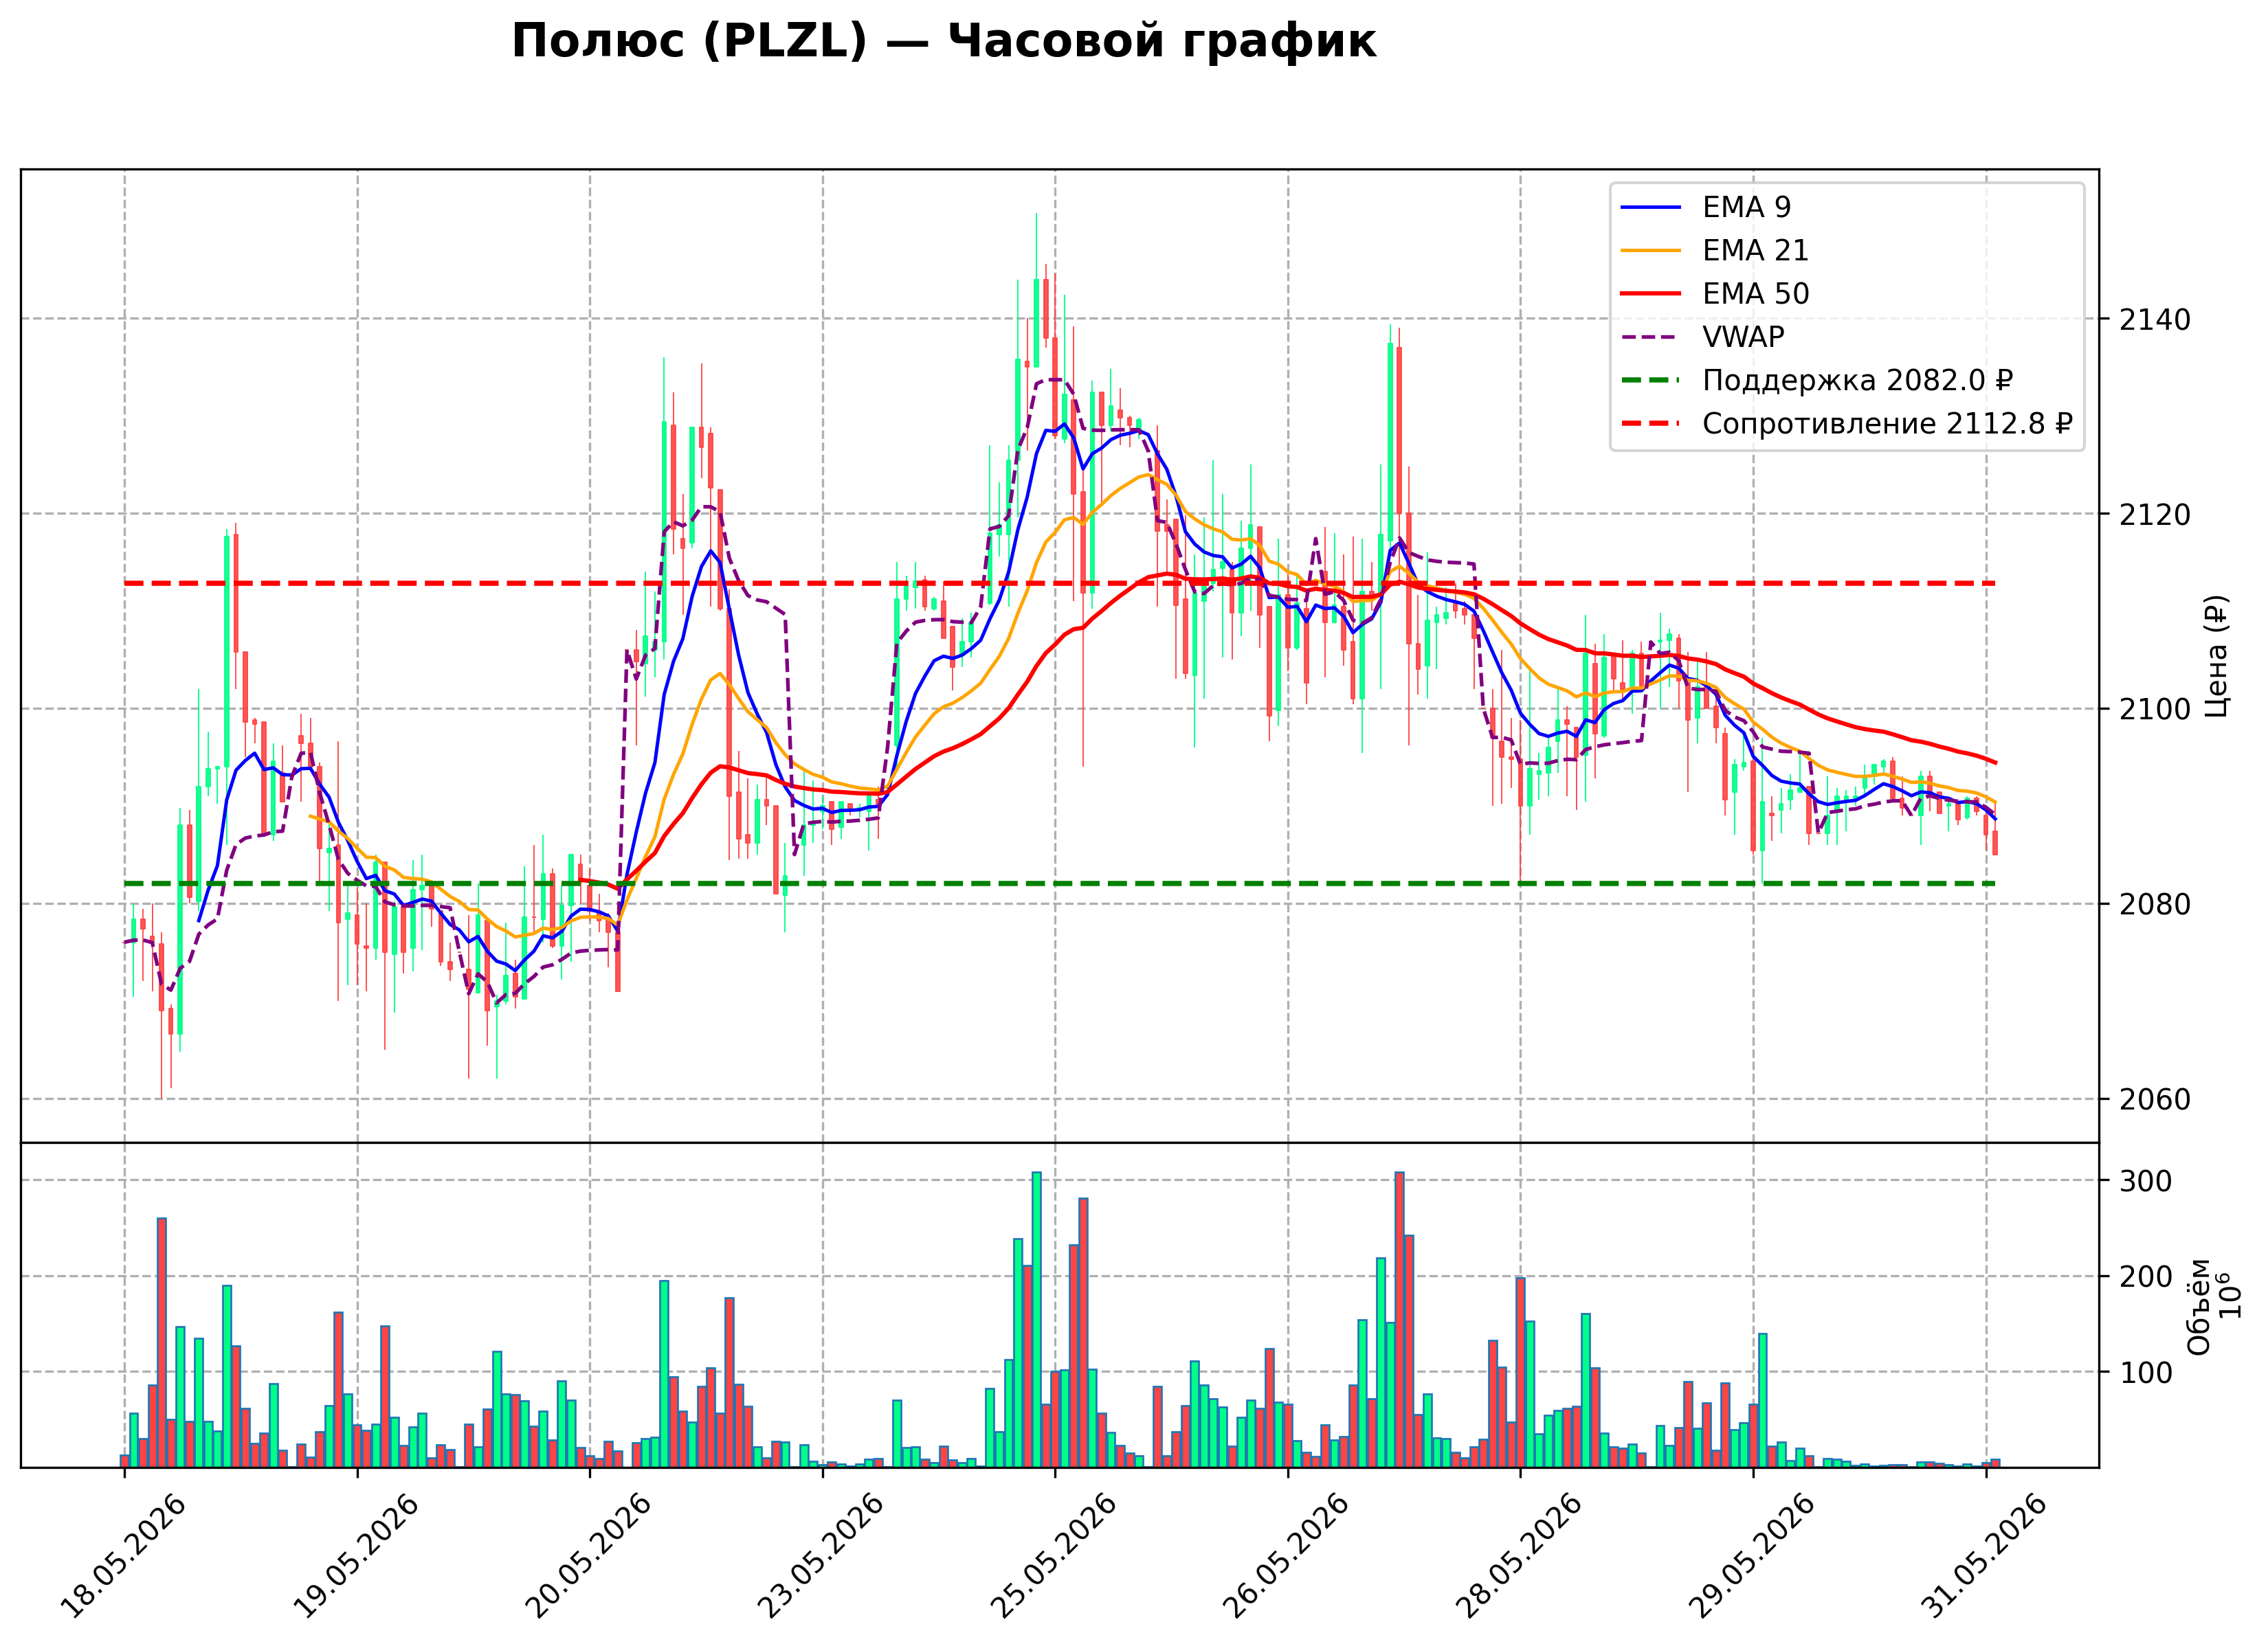
Task: Click the 2060 price axis label
Action: [2154, 1099]
